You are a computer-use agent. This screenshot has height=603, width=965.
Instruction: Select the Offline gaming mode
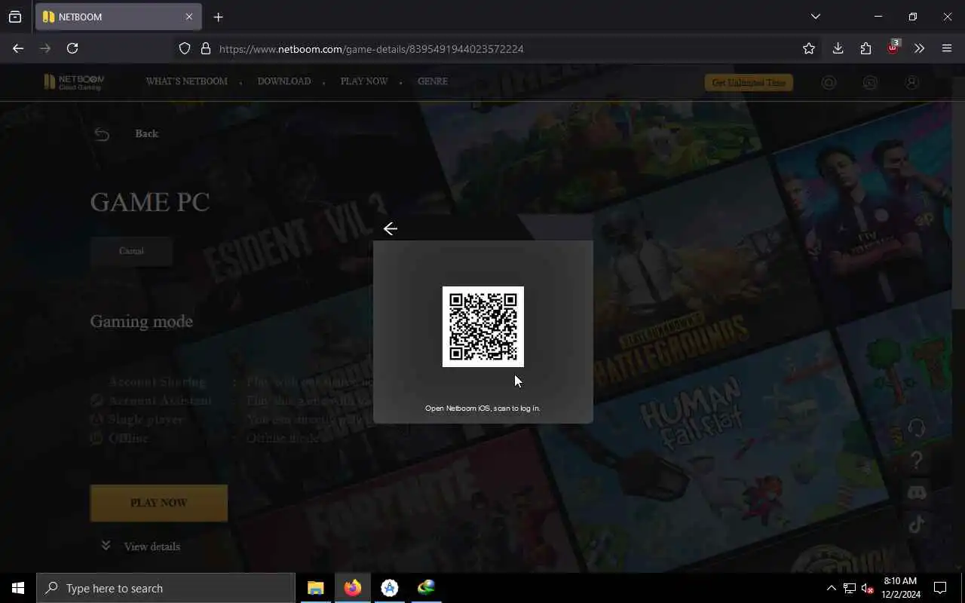tap(128, 438)
